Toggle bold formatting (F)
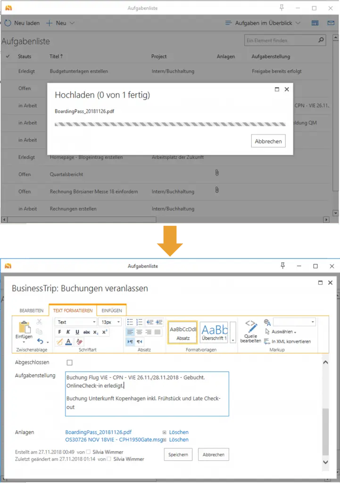 click(59, 332)
